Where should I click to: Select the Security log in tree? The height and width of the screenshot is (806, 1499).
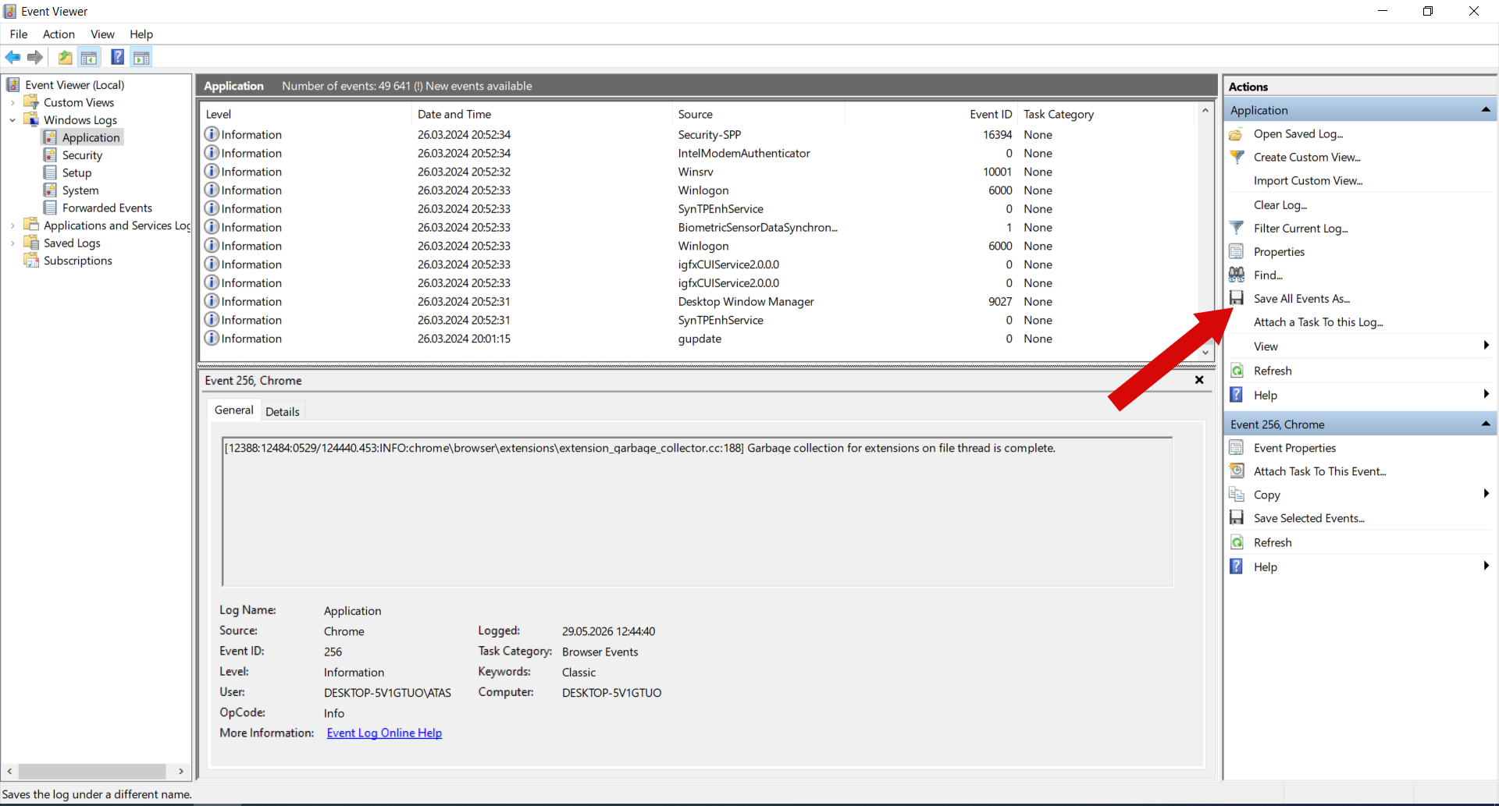pyautogui.click(x=82, y=155)
